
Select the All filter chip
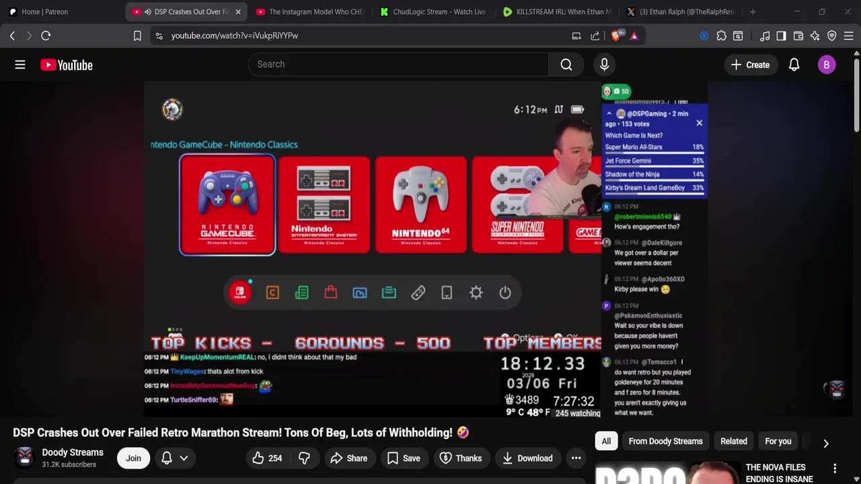point(606,441)
